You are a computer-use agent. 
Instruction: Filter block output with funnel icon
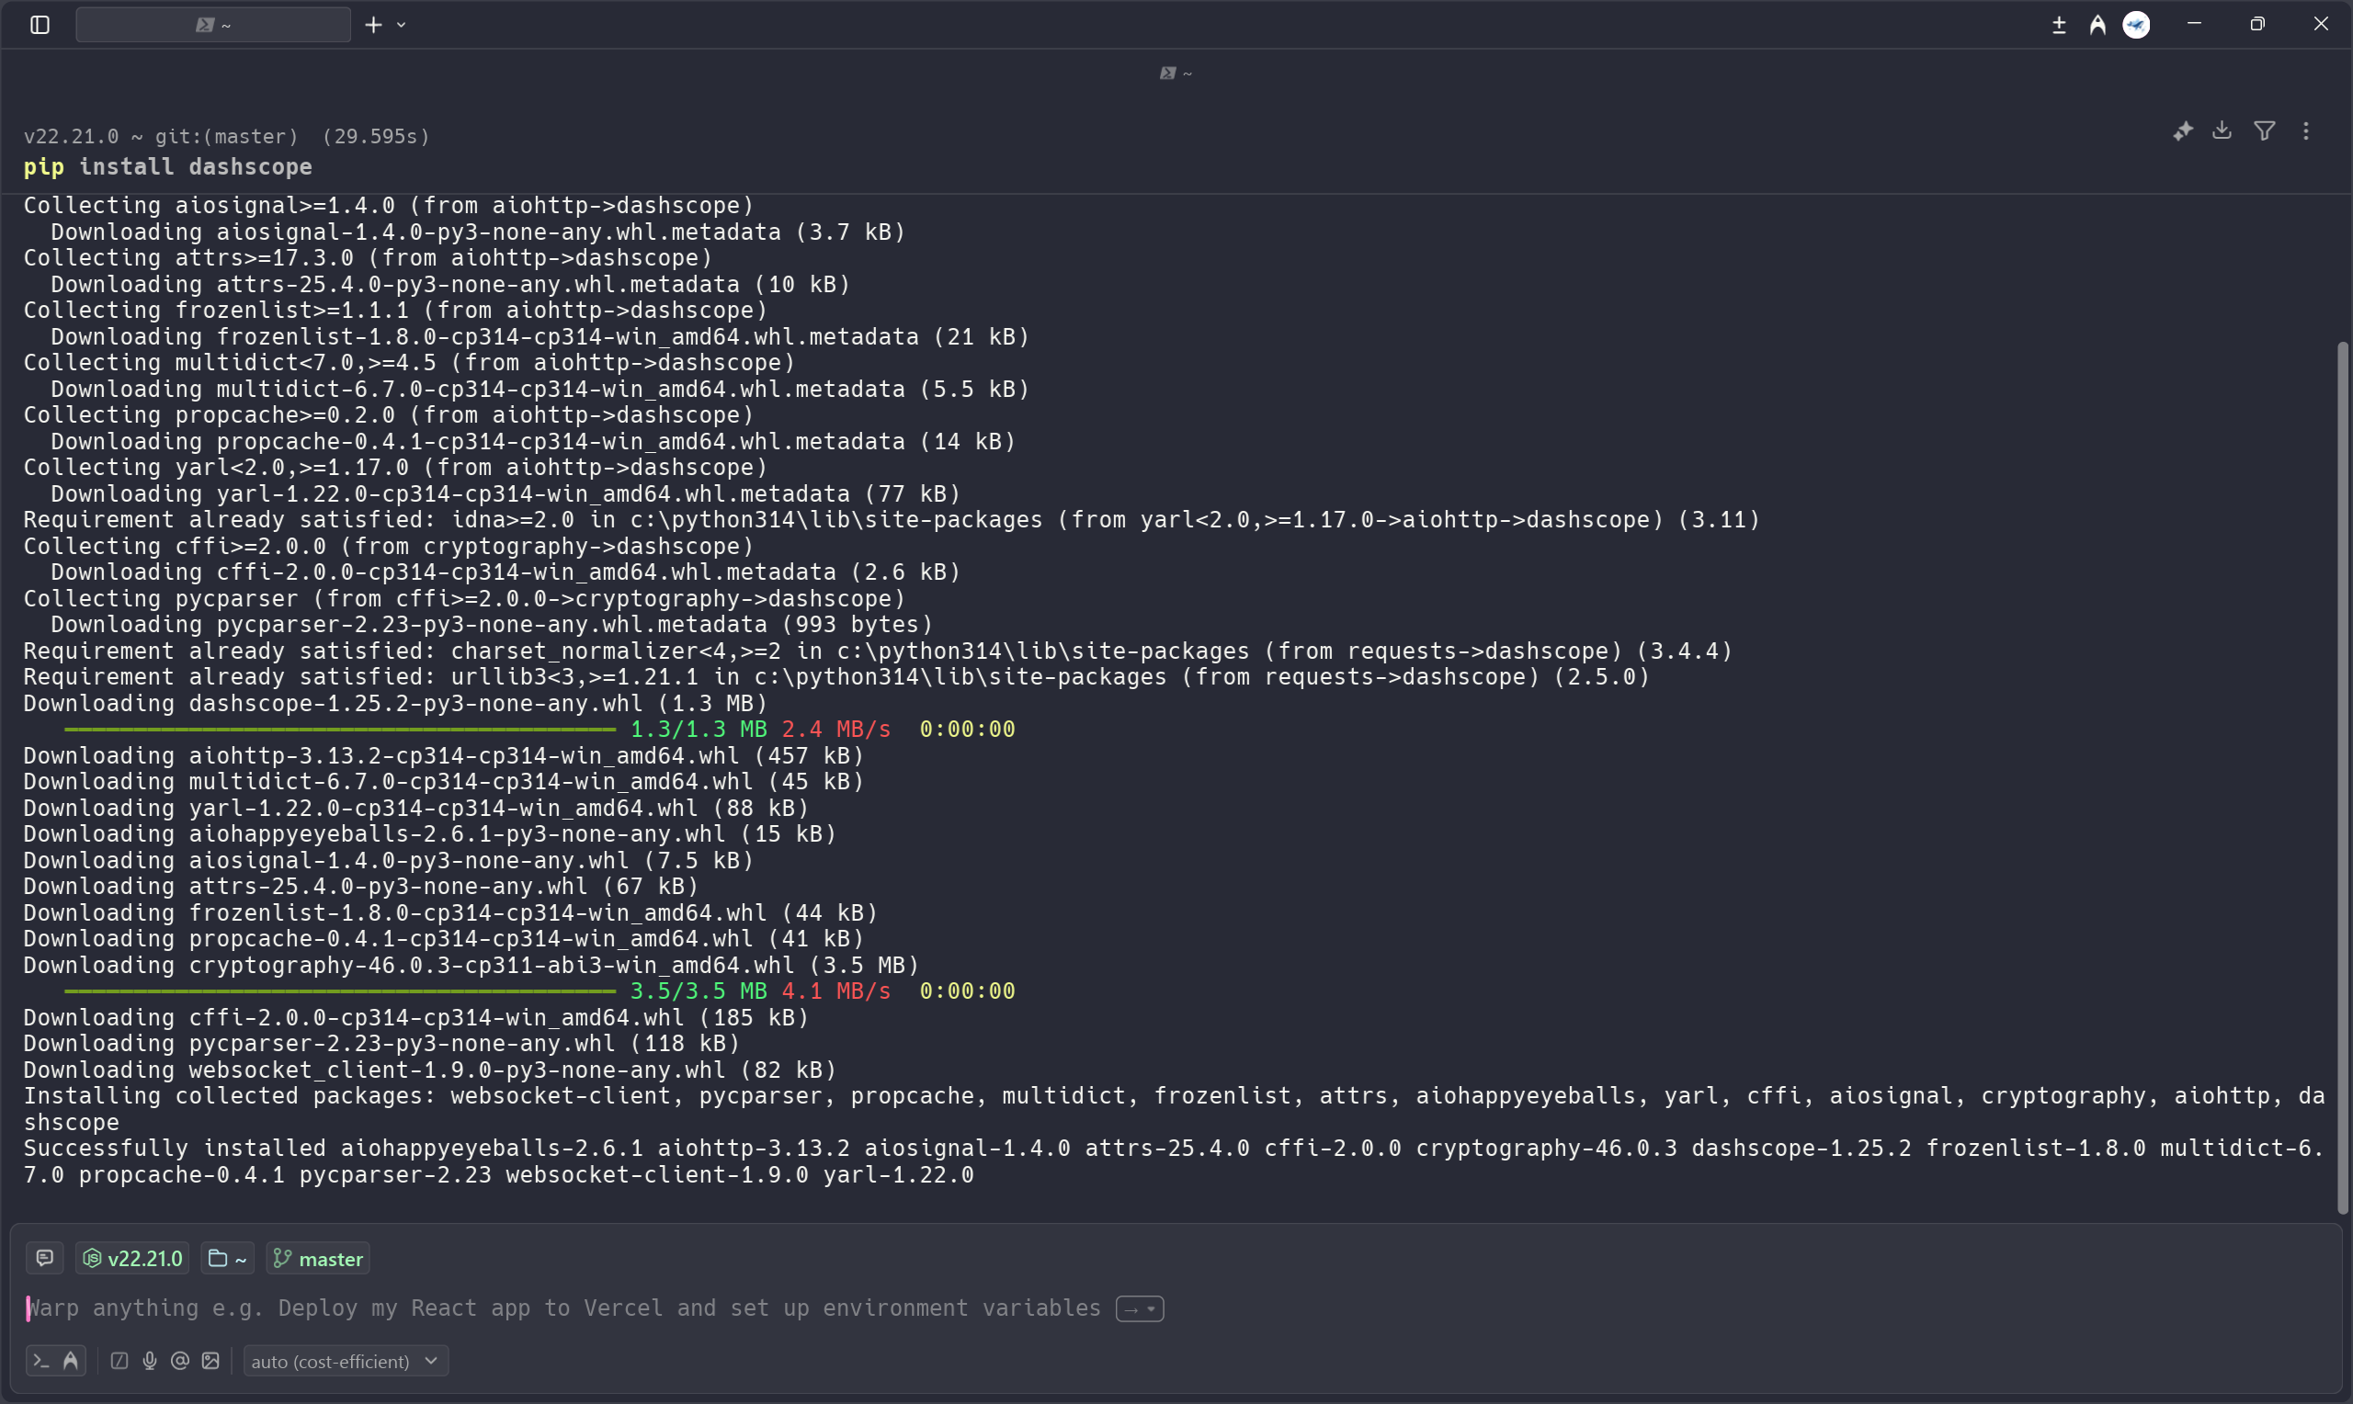click(x=2264, y=130)
